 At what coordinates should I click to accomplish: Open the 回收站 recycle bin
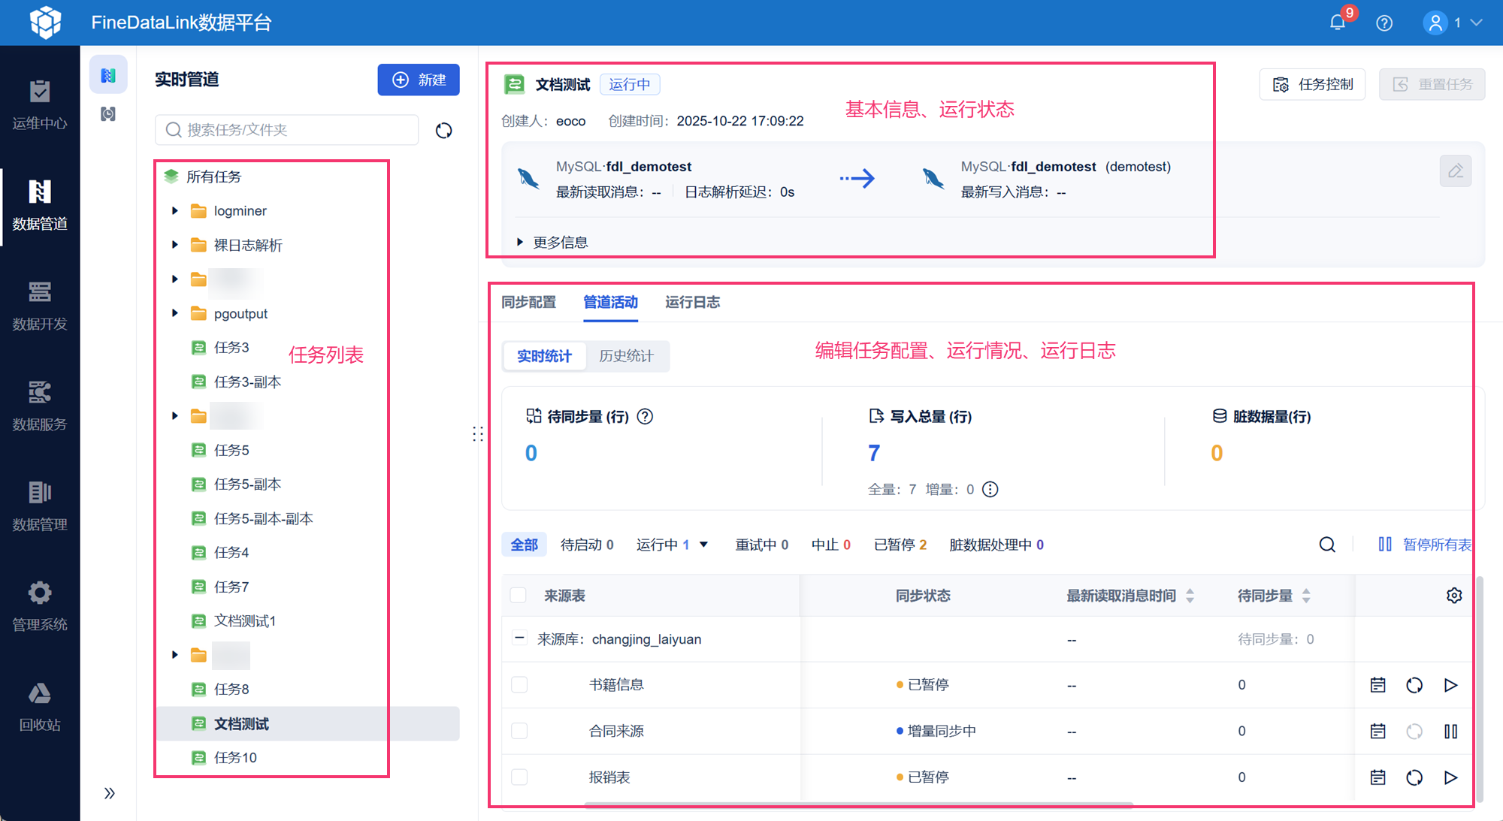coord(40,707)
